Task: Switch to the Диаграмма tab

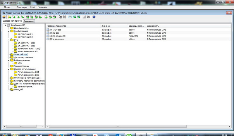Action: (29, 21)
